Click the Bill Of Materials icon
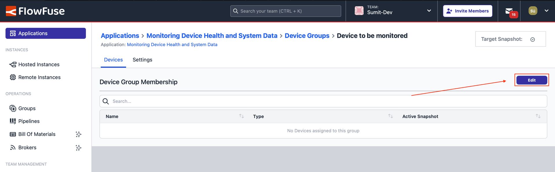This screenshot has height=172, width=555. point(13,134)
